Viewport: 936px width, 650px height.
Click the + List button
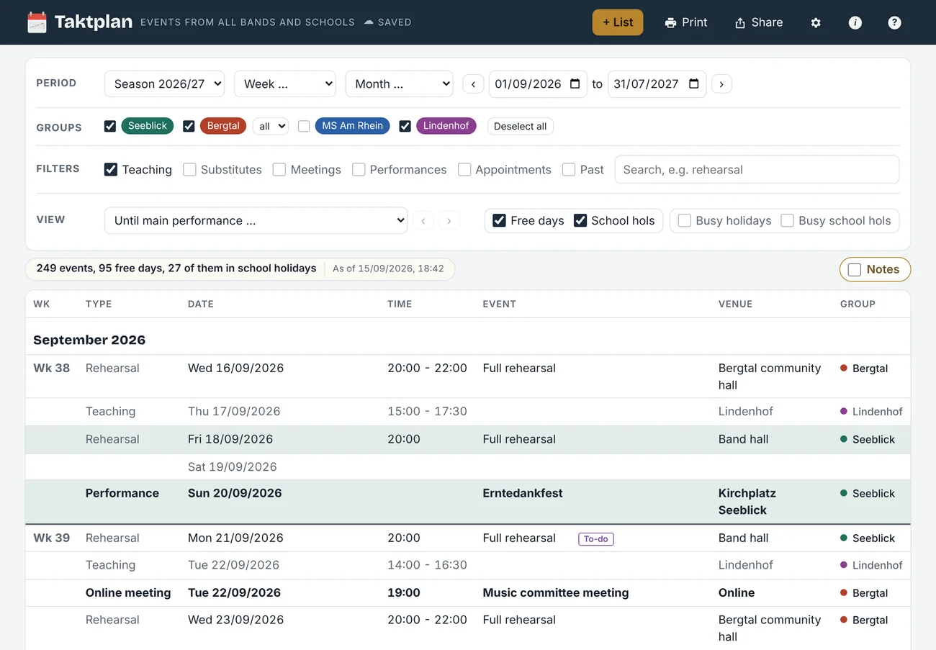618,22
